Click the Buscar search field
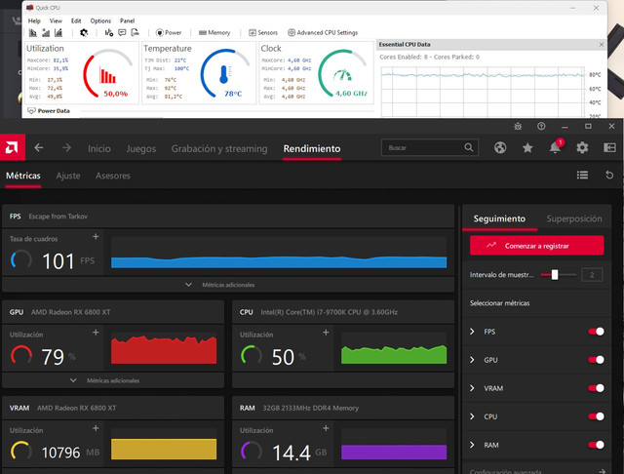The height and width of the screenshot is (474, 624). (x=430, y=147)
